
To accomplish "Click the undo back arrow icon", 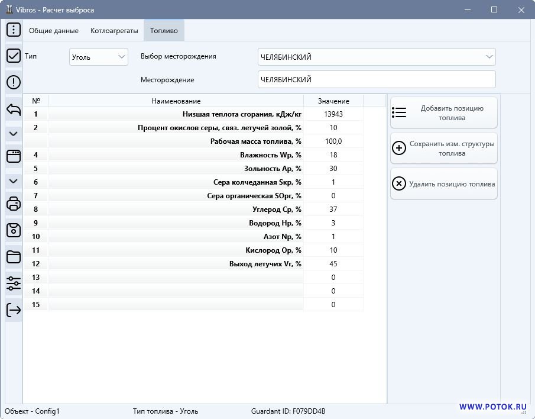I will 14,109.
